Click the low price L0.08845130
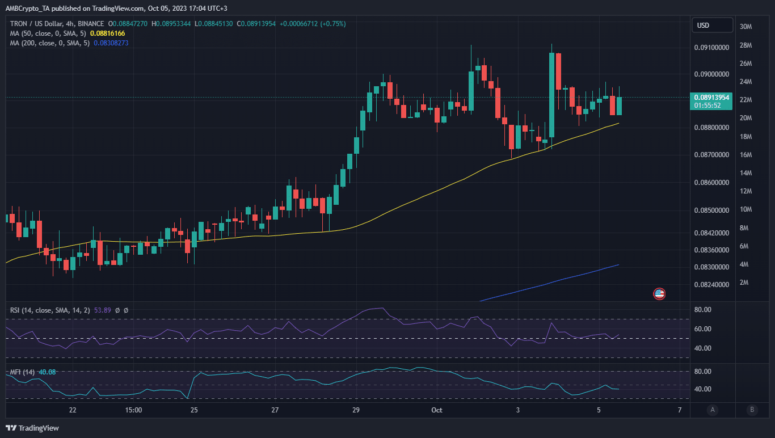This screenshot has width=775, height=438. coord(213,24)
